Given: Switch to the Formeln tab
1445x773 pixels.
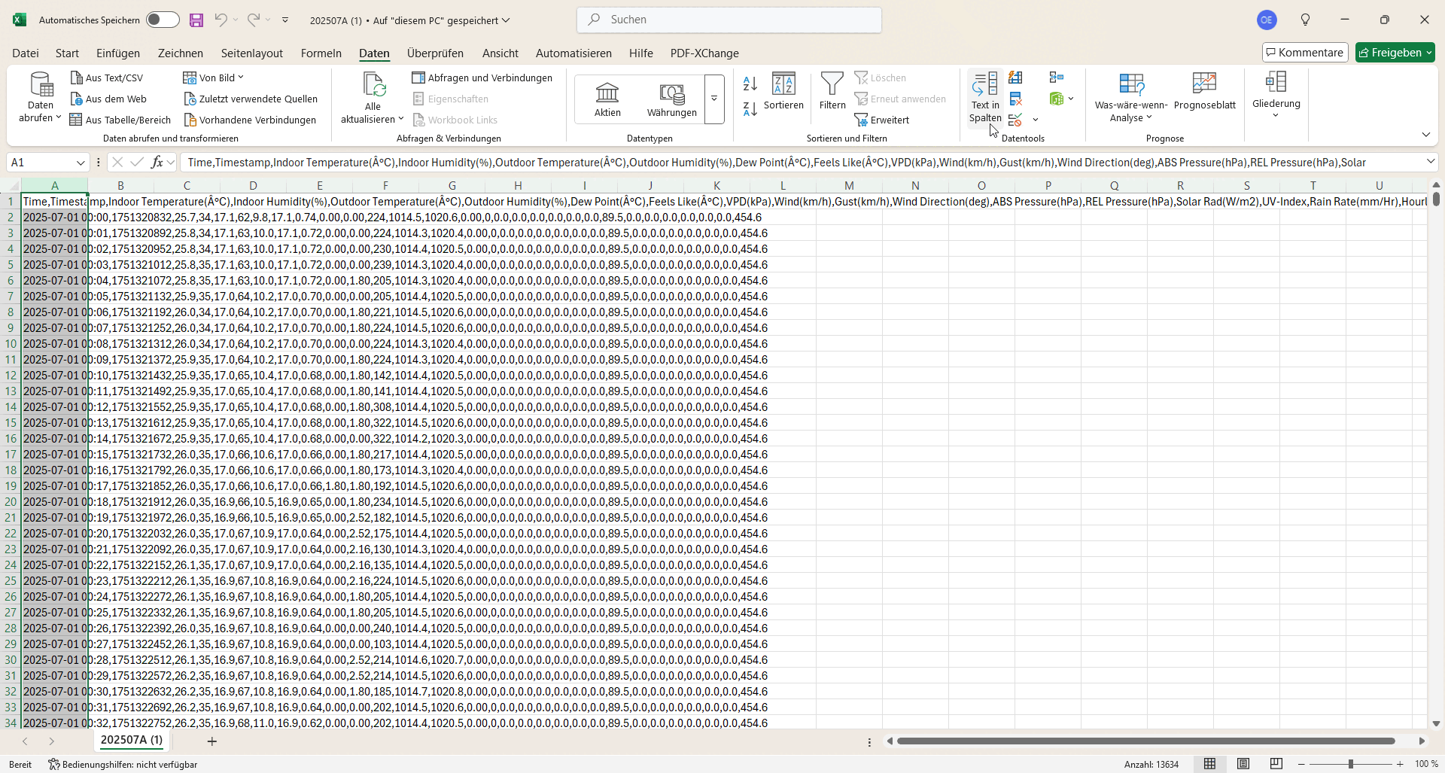Looking at the screenshot, I should click(321, 53).
